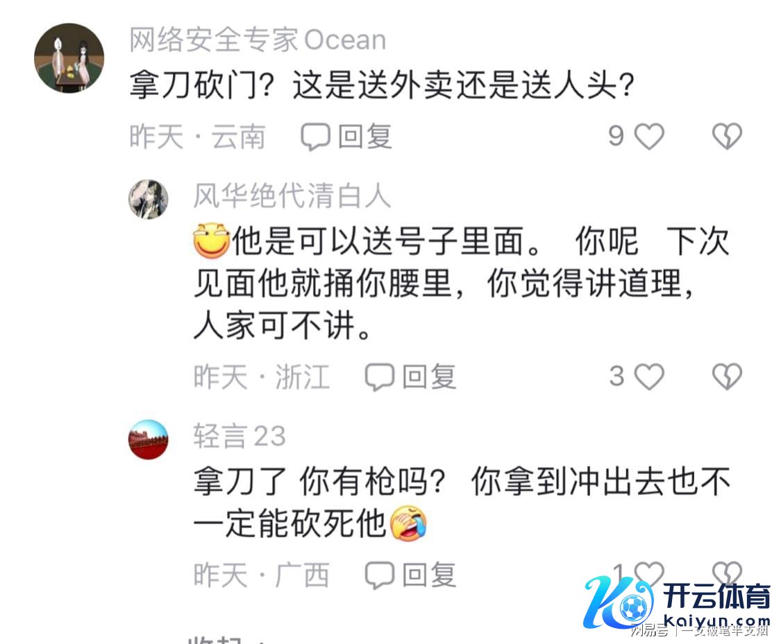Open username 网络安全专家Ocean
The image size is (781, 644).
click(x=258, y=40)
